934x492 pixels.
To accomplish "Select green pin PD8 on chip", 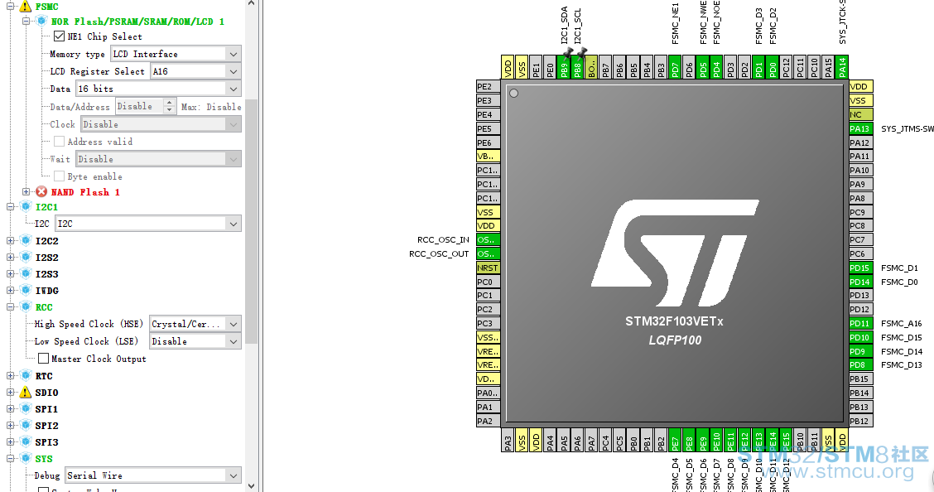I will click(861, 364).
